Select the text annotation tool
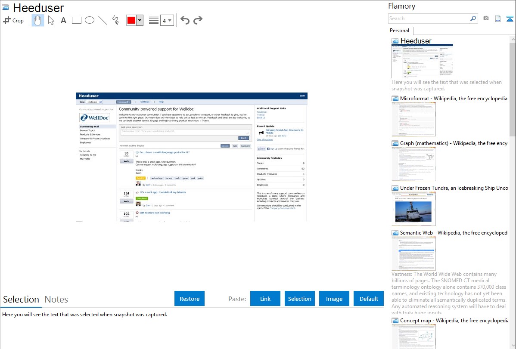This screenshot has height=349, width=516. pos(63,20)
